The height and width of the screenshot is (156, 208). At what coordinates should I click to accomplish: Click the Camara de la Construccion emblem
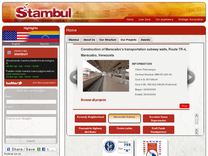[x=110, y=147]
